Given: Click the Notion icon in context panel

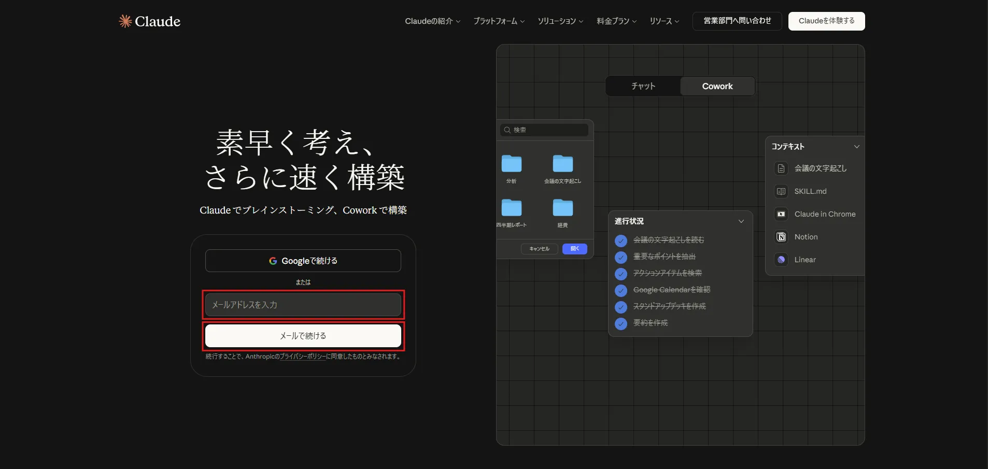Looking at the screenshot, I should [x=781, y=237].
